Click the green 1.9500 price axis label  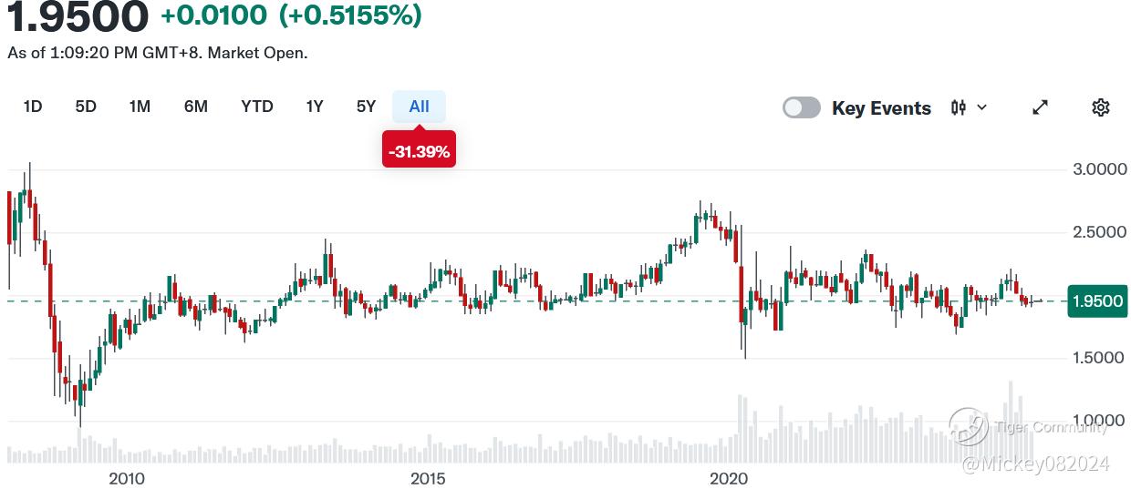pyautogui.click(x=1096, y=301)
